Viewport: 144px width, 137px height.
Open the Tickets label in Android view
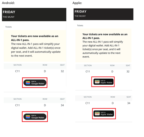pos(9,27)
